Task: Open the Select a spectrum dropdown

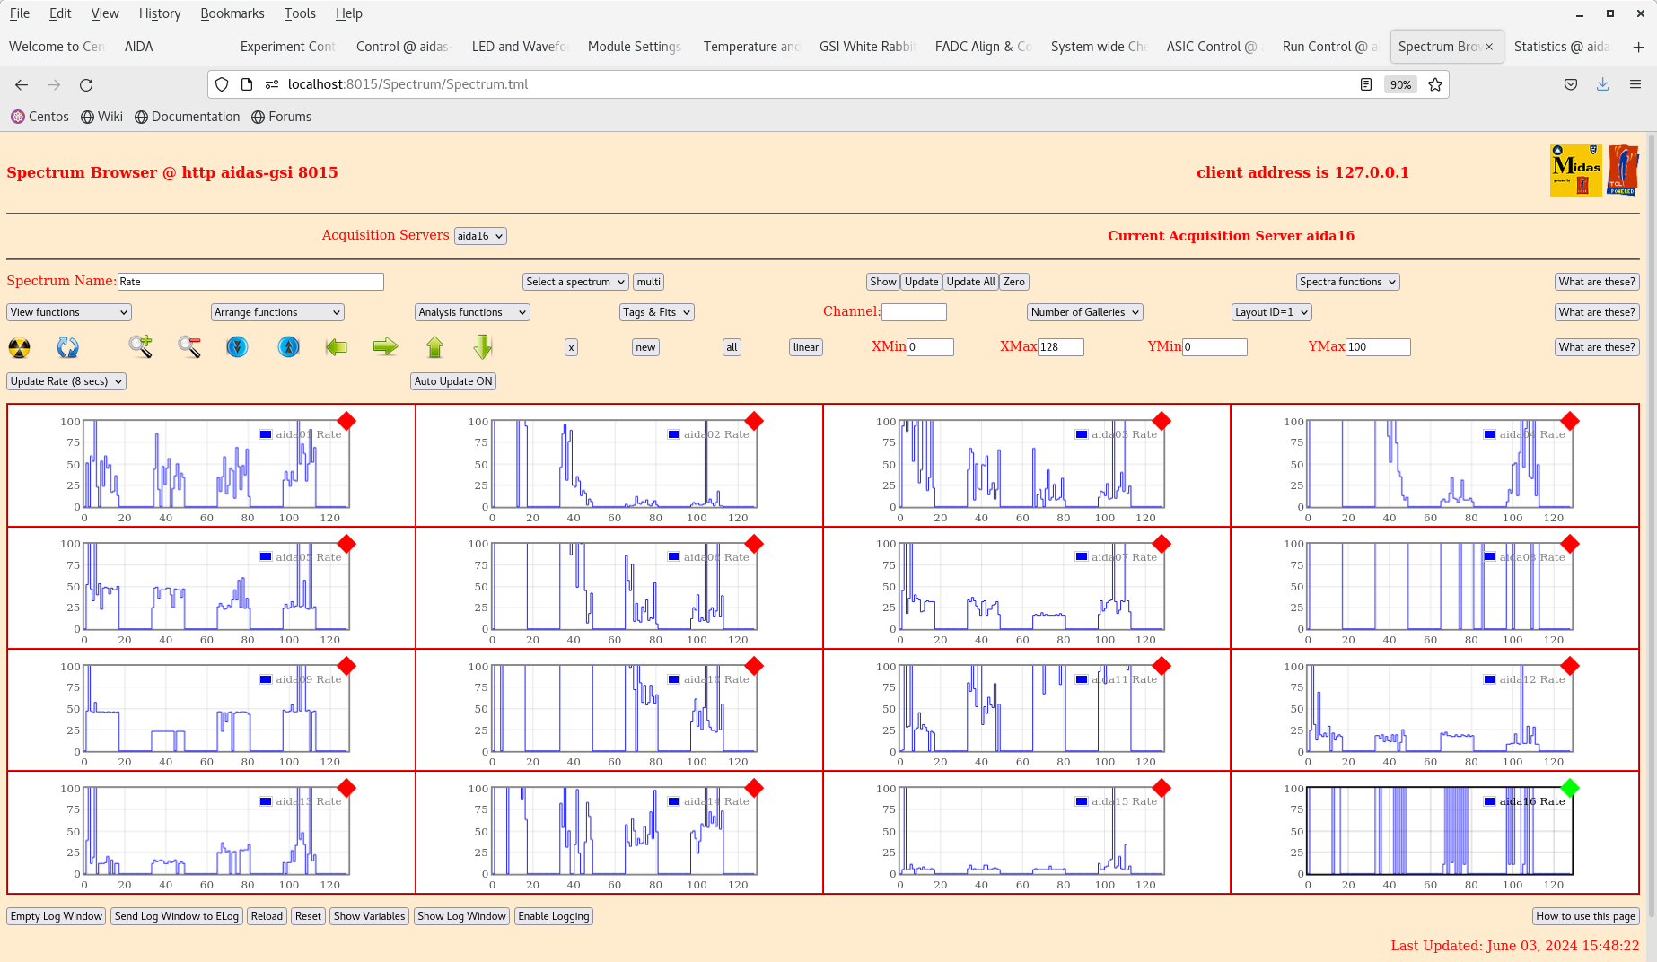Action: (x=575, y=282)
